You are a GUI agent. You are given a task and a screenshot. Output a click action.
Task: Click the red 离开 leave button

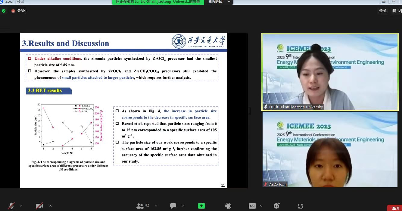(396, 208)
